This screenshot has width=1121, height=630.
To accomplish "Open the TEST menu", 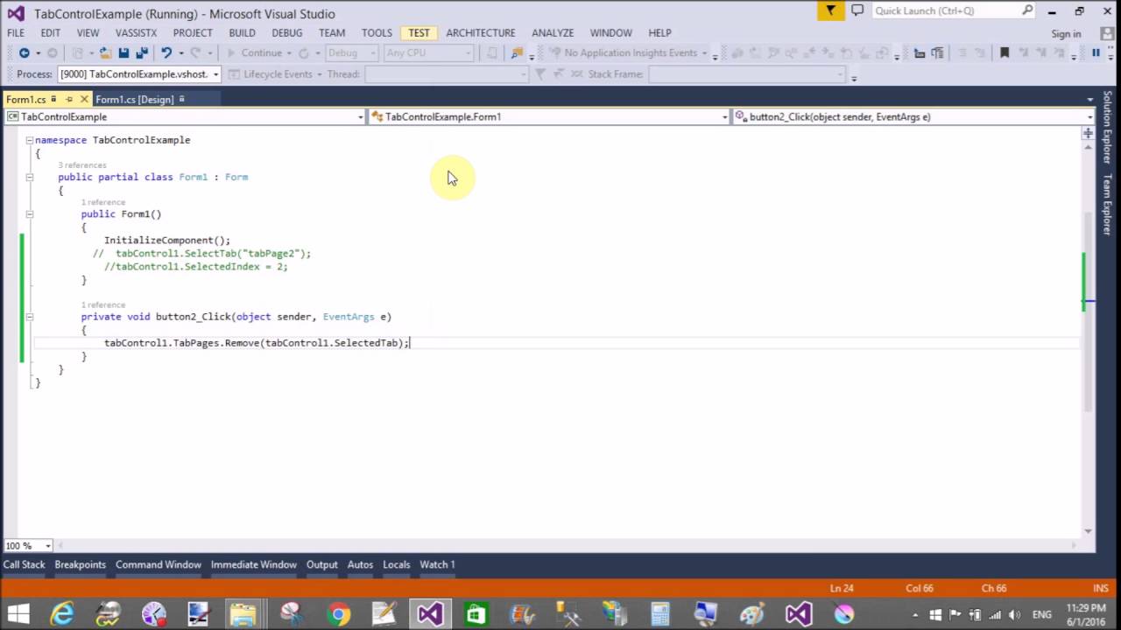I will click(419, 33).
